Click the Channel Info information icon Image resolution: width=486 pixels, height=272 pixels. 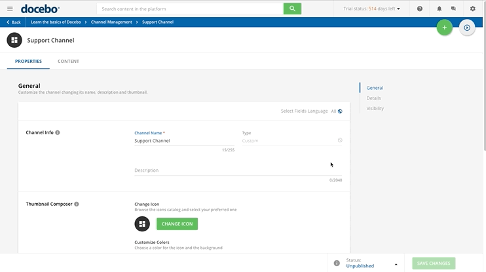click(58, 132)
